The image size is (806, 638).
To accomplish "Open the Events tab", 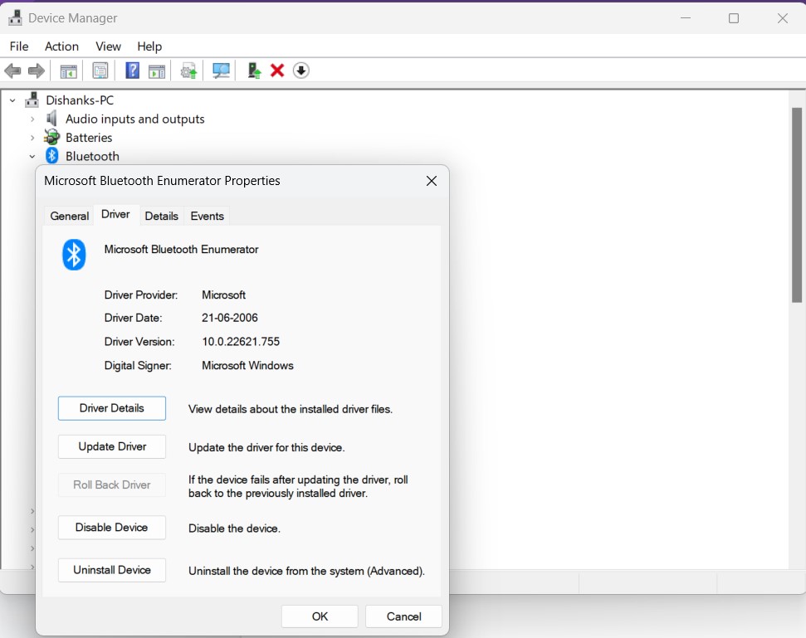I will [207, 216].
